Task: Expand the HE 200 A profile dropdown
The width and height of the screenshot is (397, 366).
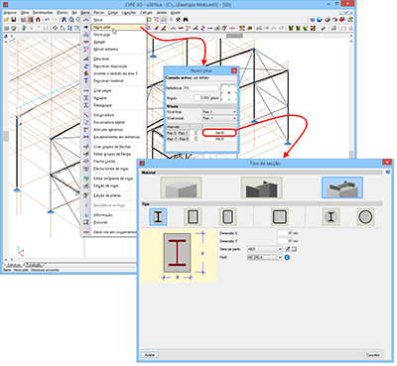Action: click(x=265, y=257)
